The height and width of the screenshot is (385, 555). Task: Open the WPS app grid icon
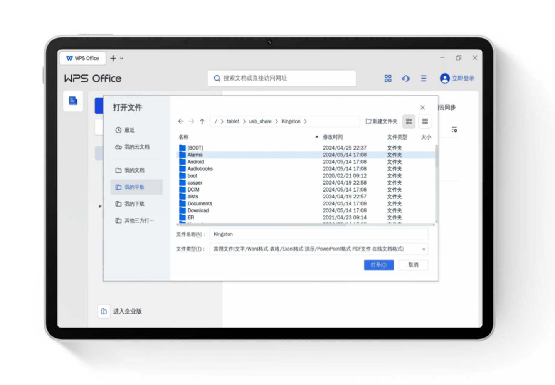pyautogui.click(x=388, y=78)
